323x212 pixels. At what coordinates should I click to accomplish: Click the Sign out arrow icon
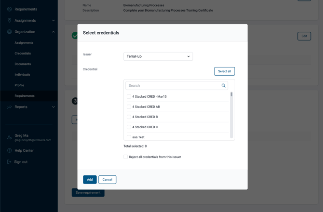(x=9, y=162)
